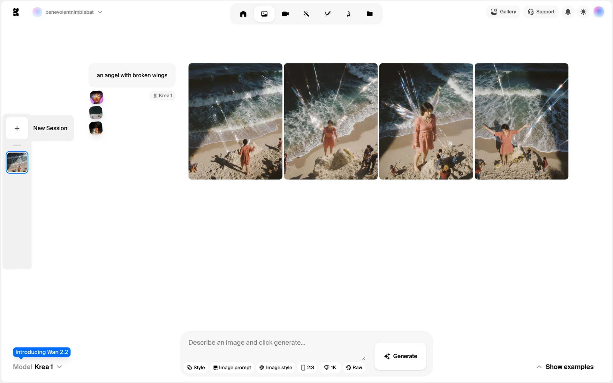Go to the Home tab icon
Screen dimensions: 613x383
(243, 14)
